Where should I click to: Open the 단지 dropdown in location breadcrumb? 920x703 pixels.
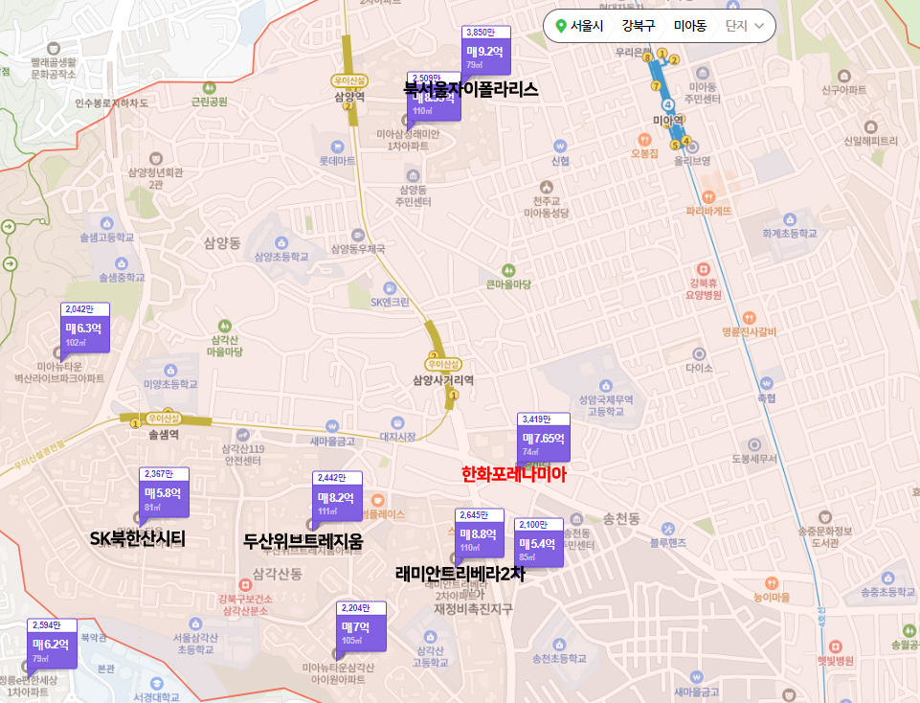pyautogui.click(x=745, y=26)
